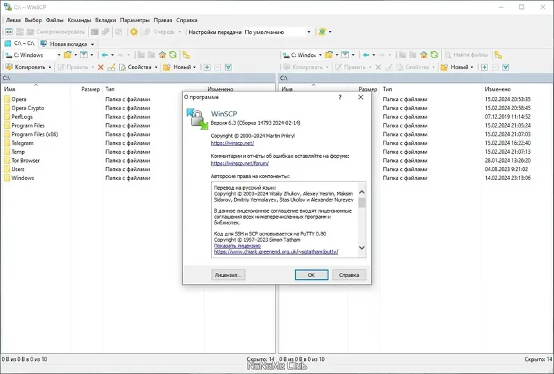Click select files plus icon in left panel

(x=207, y=67)
